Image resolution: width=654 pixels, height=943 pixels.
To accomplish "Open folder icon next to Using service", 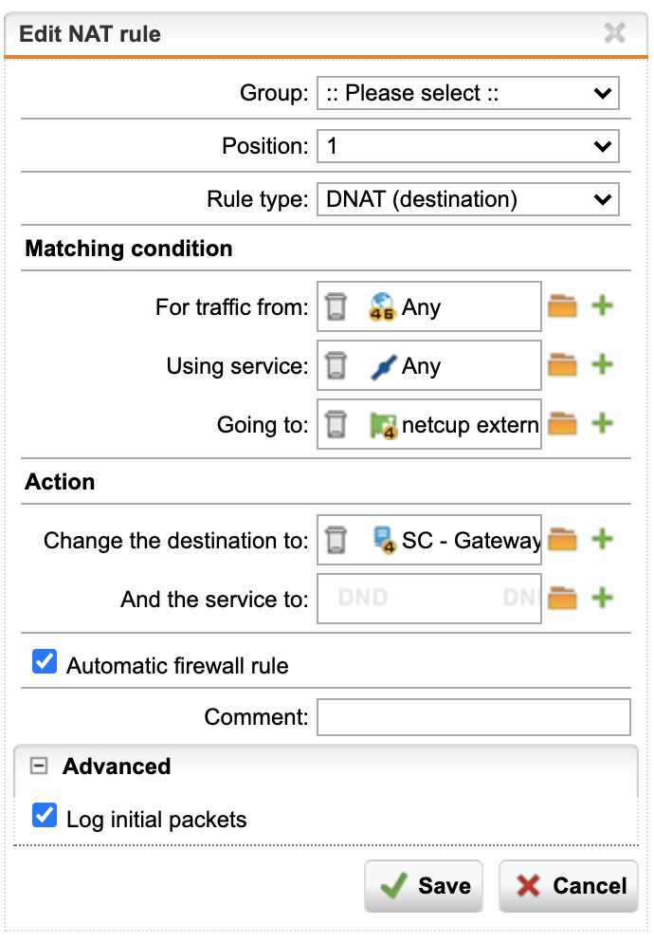I will (563, 364).
